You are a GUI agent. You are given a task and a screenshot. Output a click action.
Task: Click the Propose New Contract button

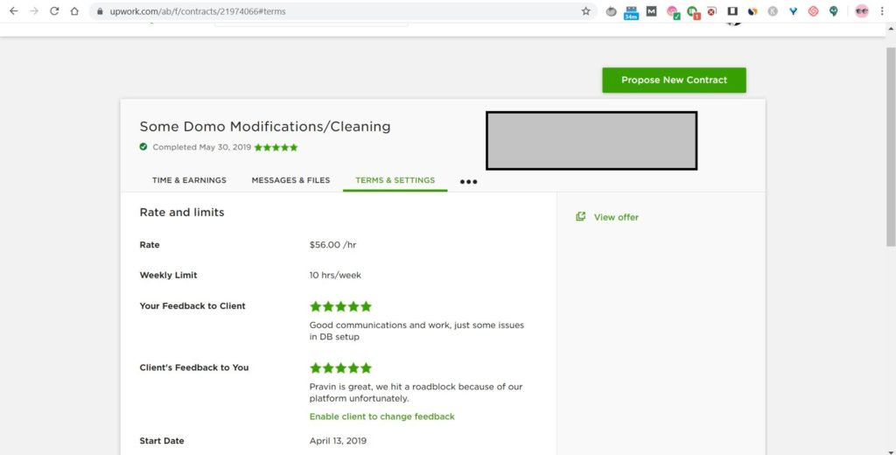point(674,80)
